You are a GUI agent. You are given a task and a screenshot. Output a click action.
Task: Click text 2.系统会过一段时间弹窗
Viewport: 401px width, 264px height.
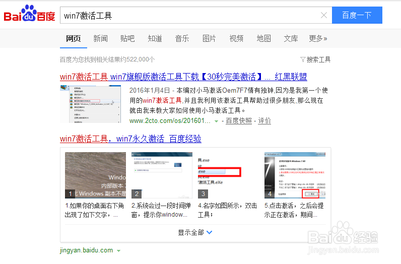(161, 210)
